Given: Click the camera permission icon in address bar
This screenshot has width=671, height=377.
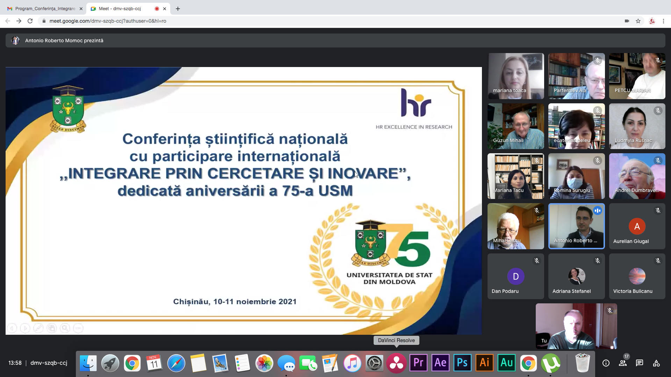Looking at the screenshot, I should point(627,21).
